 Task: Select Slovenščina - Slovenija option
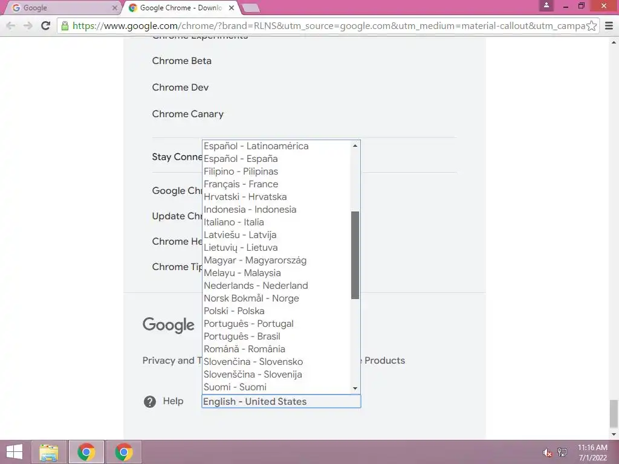[x=276, y=375]
